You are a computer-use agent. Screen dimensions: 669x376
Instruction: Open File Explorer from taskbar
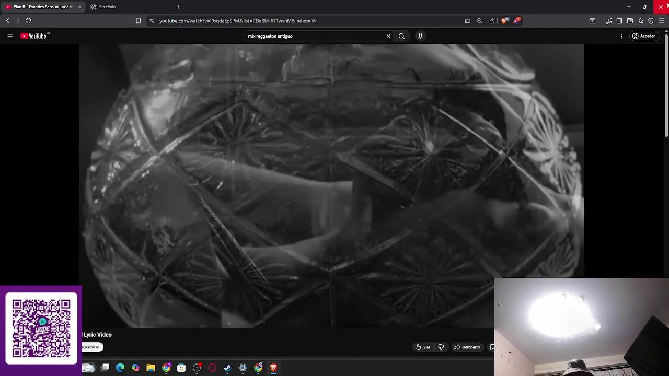[x=151, y=368]
